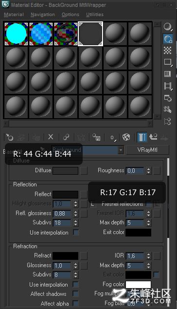Click the Refraction IOR spinner arrows
177x309 pixels.
(149, 256)
